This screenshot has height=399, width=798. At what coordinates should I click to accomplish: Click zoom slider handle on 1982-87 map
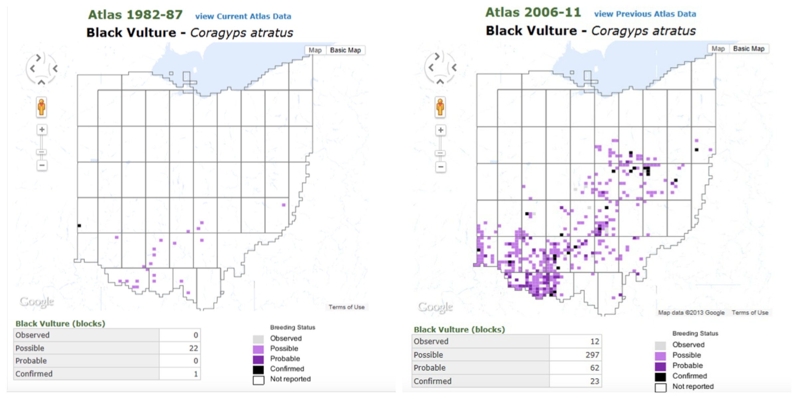[42, 152]
